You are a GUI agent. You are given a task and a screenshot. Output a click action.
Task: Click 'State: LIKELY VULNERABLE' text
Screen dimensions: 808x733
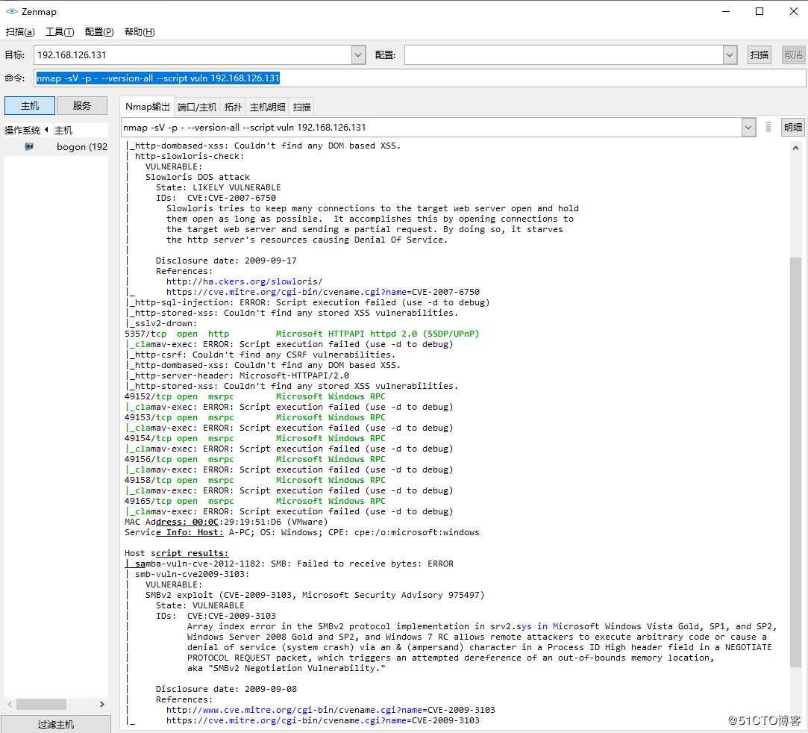click(219, 187)
